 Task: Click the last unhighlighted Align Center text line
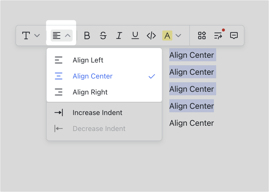pos(191,123)
